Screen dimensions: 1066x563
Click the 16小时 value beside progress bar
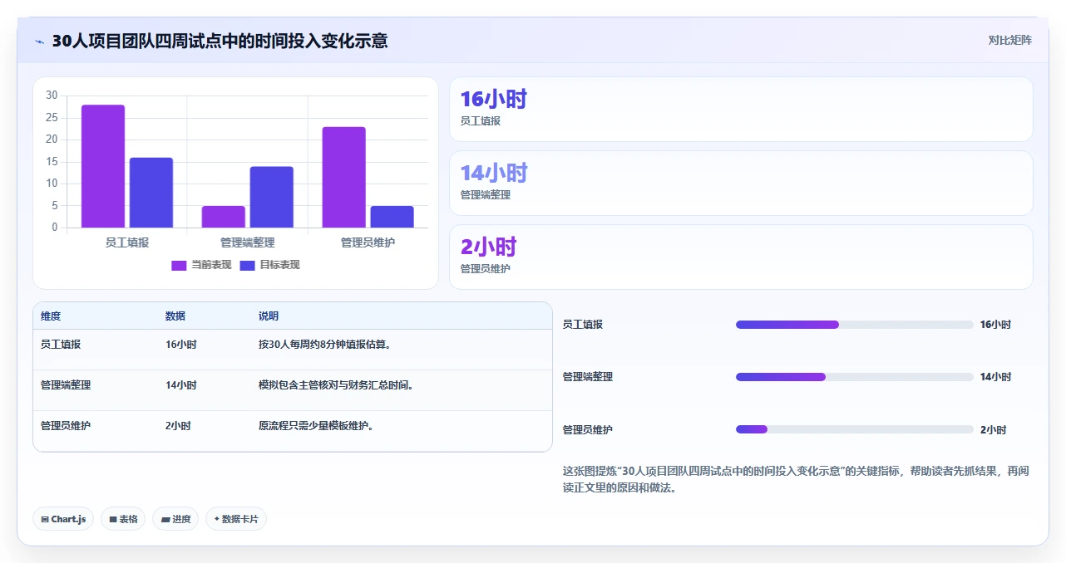pos(995,325)
